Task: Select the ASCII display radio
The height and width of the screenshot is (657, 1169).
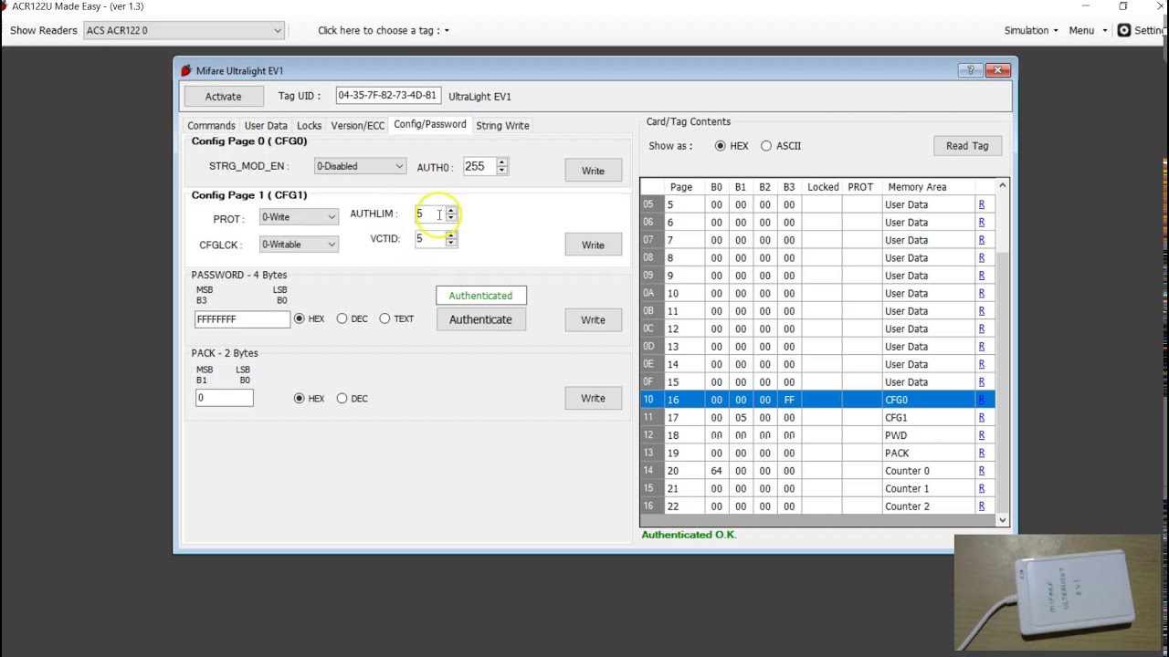Action: click(766, 146)
